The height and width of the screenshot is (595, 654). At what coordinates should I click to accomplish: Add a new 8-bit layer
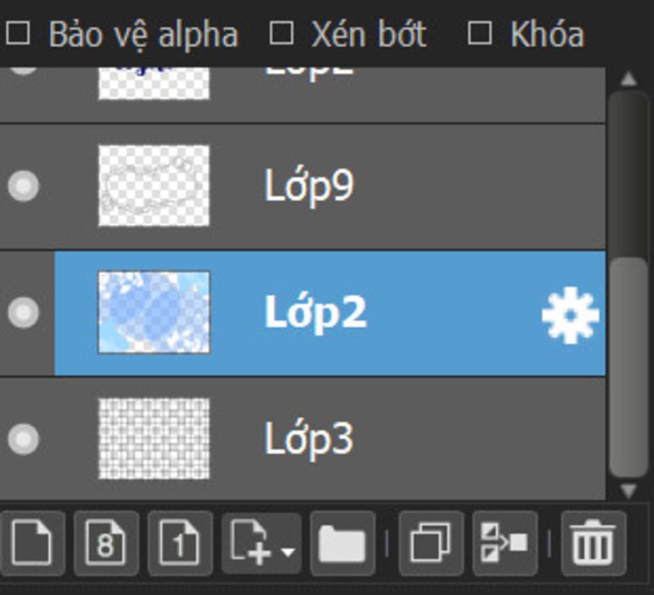(x=106, y=543)
